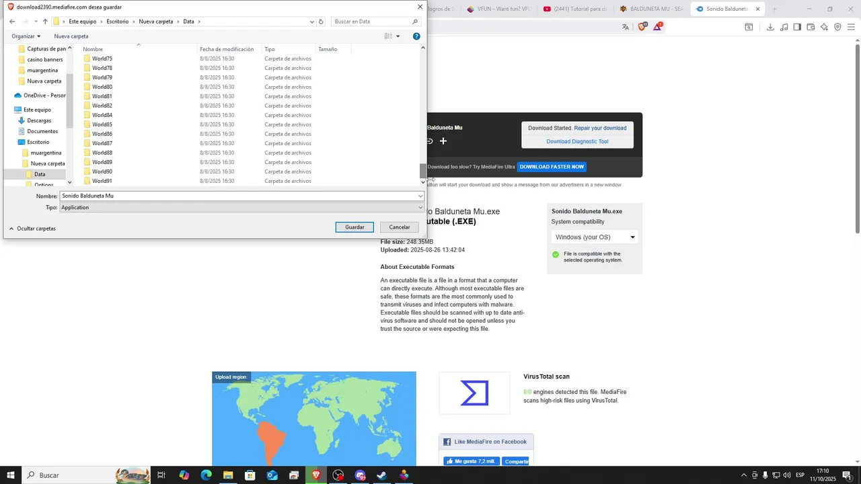
Task: Open Brave Wallet icon in toolbar
Action: 811,27
